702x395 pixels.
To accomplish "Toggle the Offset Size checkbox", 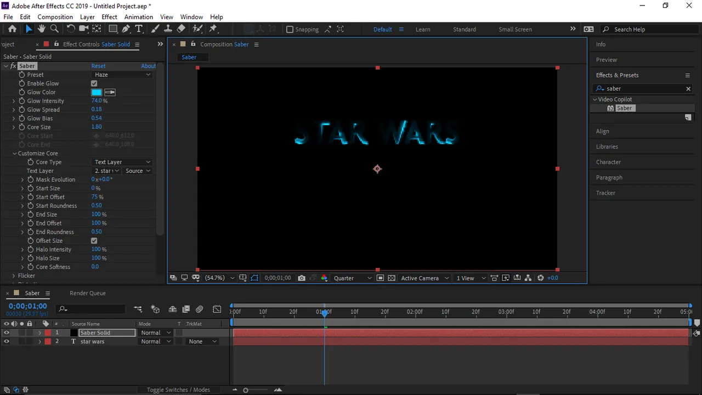I will click(x=94, y=241).
